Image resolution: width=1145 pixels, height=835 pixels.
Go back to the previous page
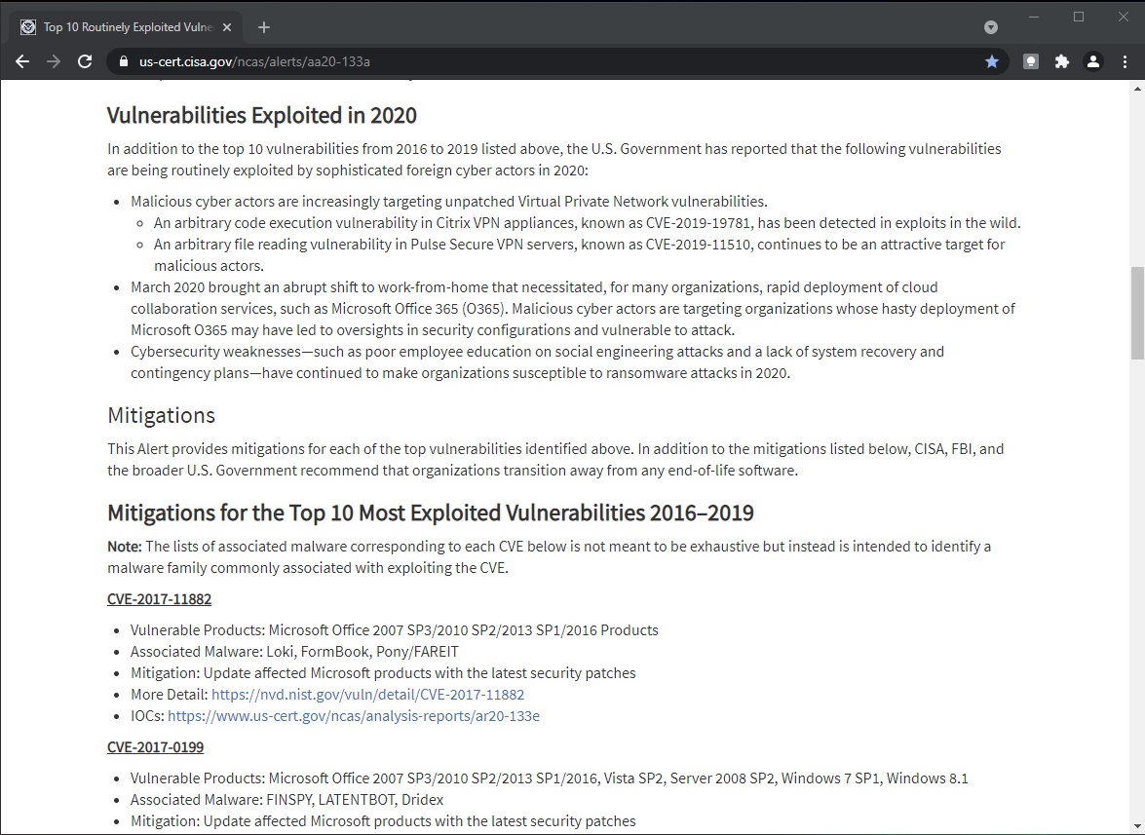tap(22, 62)
